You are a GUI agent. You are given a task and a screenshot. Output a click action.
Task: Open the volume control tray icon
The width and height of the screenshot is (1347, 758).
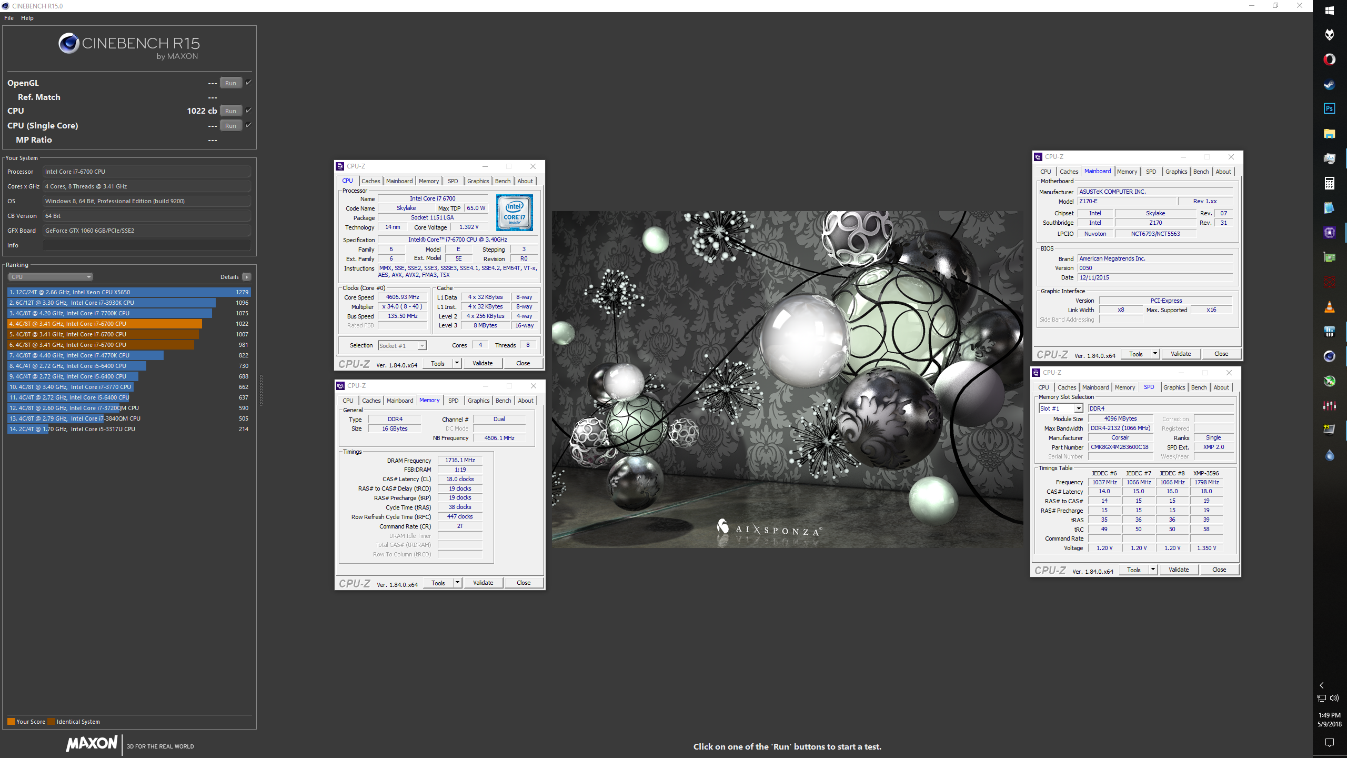[1334, 699]
